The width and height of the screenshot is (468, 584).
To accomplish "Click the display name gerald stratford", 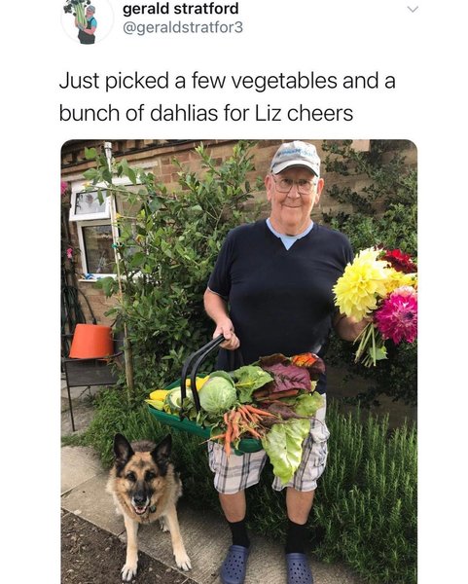I will click(x=181, y=8).
